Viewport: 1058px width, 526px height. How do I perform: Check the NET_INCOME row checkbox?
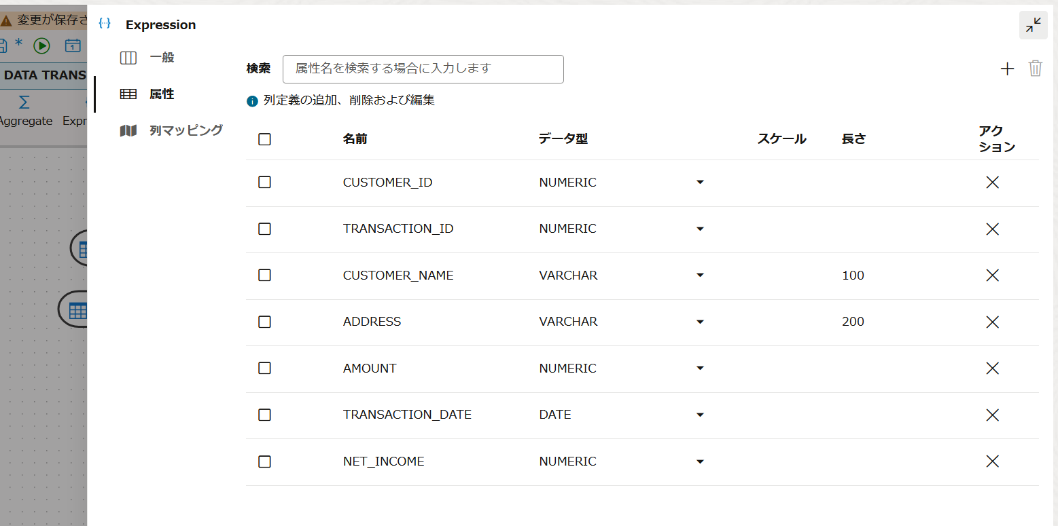(265, 462)
